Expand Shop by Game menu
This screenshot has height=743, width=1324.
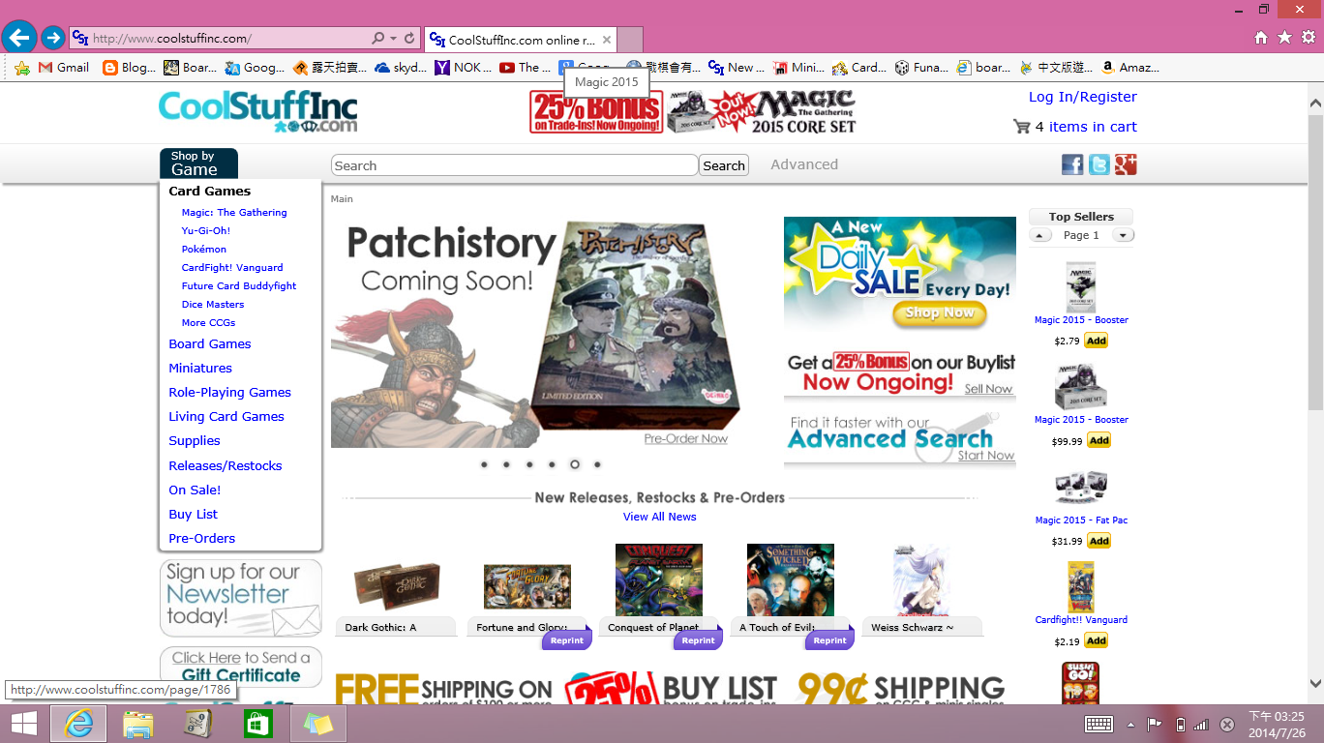tap(198, 163)
